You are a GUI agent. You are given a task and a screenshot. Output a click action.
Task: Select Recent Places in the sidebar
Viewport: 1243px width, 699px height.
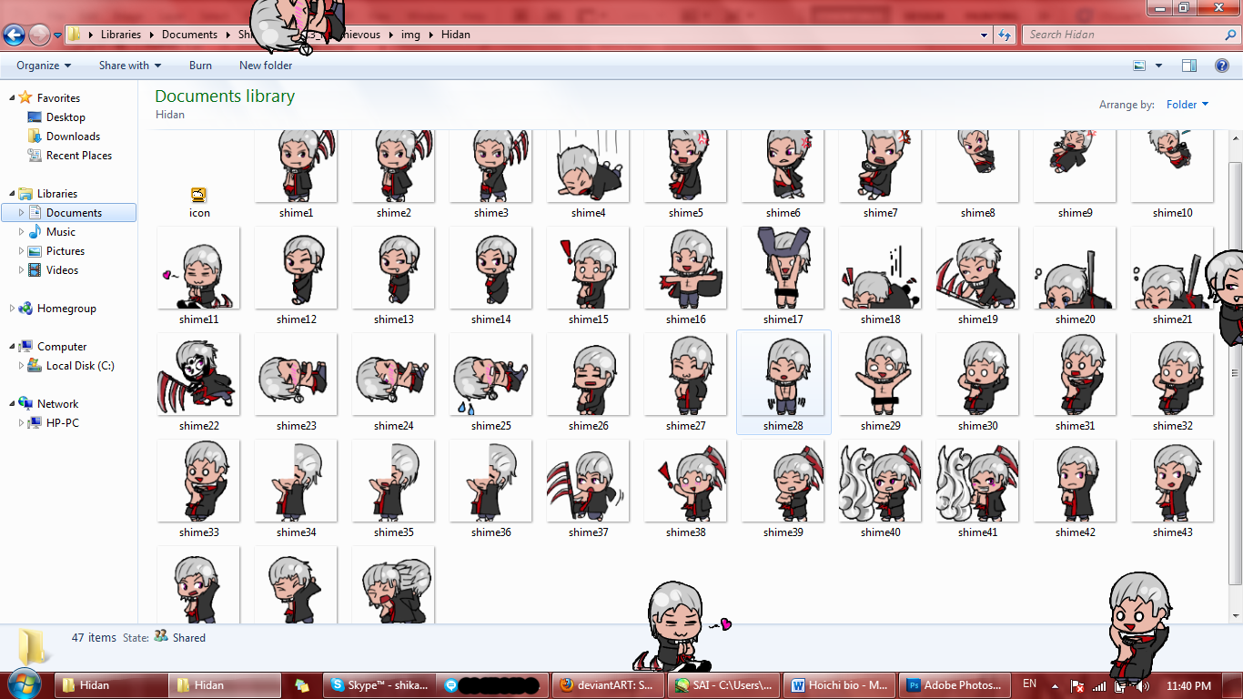coord(79,156)
